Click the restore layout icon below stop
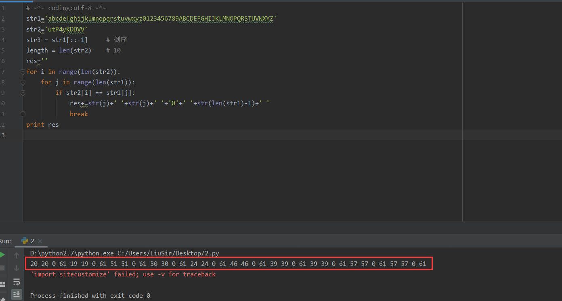Viewport: 562px width, 301px height. point(2,284)
